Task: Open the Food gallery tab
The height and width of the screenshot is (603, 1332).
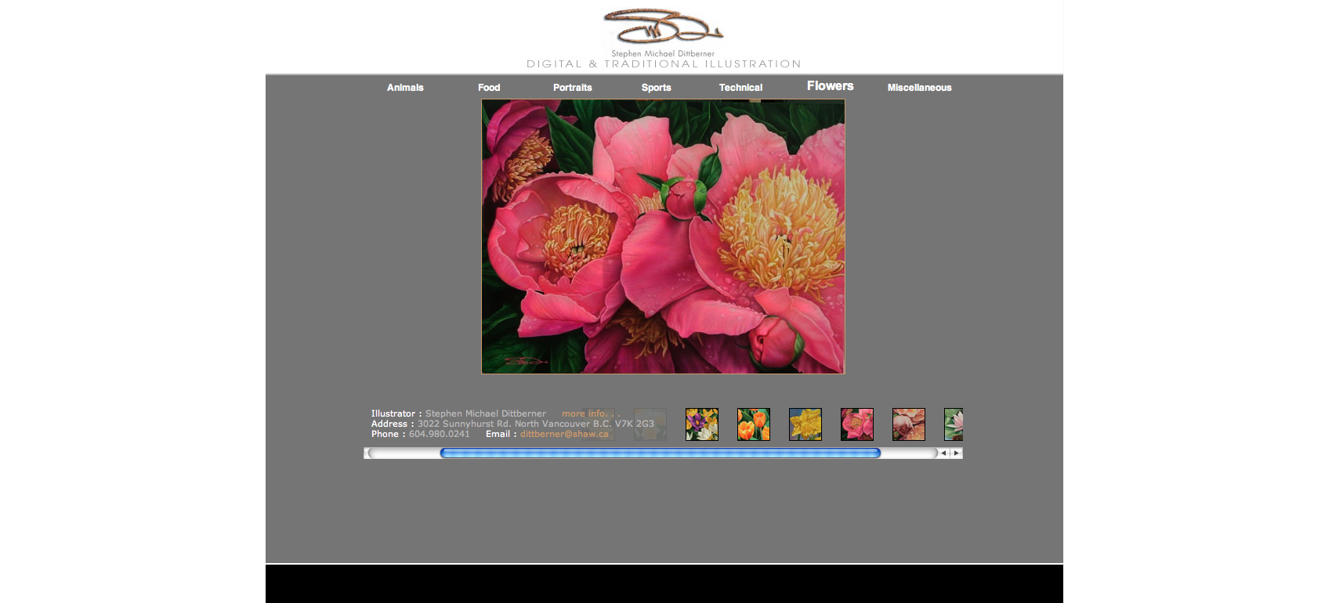Action: point(489,88)
